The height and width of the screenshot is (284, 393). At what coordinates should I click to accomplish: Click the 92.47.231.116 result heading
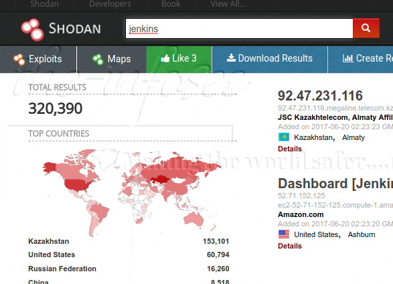pos(320,96)
